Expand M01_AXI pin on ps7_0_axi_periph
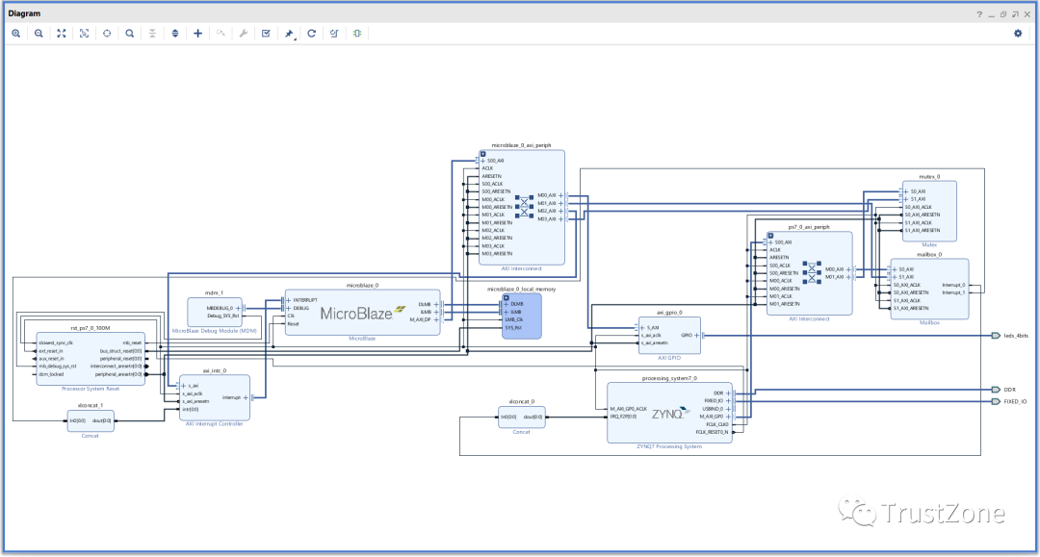 point(849,277)
